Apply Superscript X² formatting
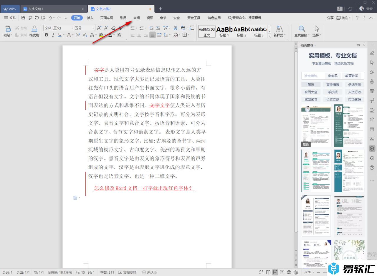This screenshot has width=377, height=276. coord(78,35)
